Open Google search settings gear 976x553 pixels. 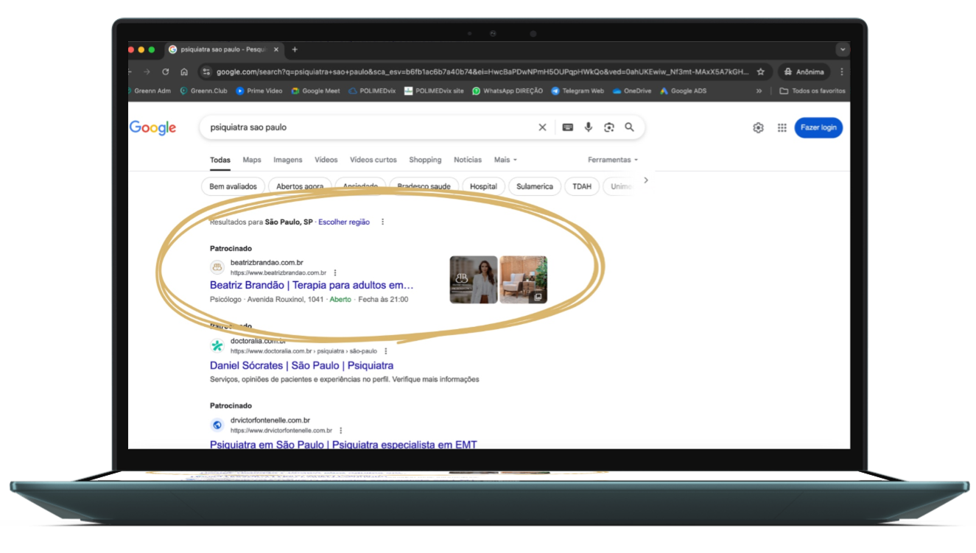pyautogui.click(x=758, y=127)
